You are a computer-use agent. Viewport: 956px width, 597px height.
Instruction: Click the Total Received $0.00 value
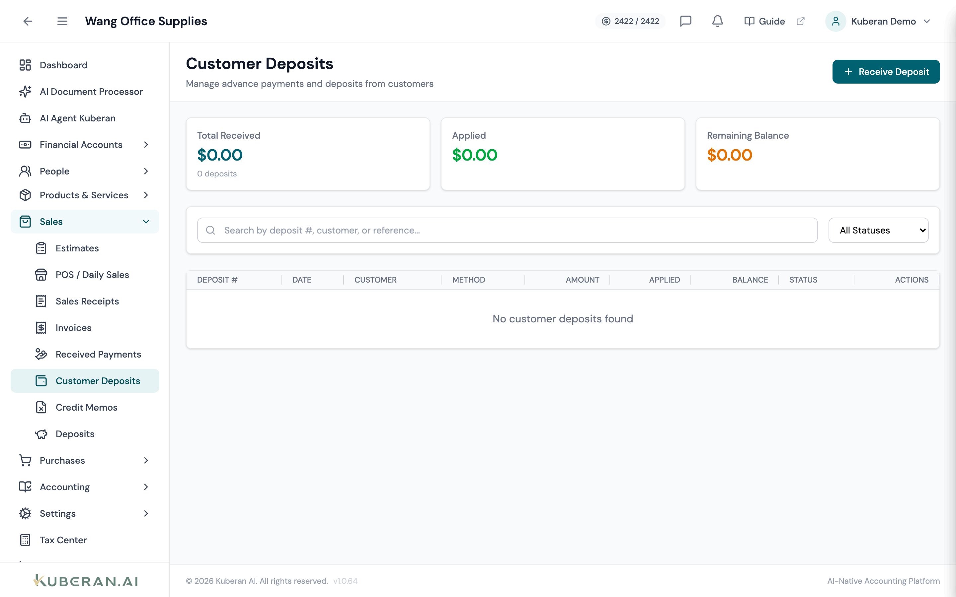220,155
